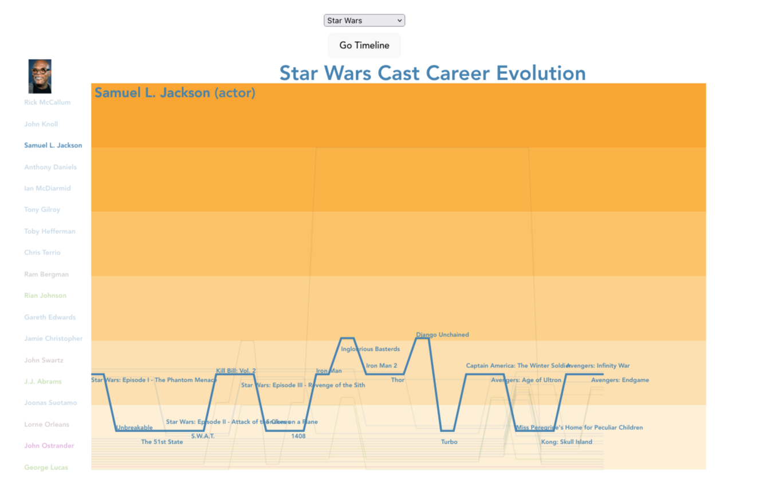
Task: Click the Samuel L. Jackson (actor) heading
Action: [x=175, y=93]
